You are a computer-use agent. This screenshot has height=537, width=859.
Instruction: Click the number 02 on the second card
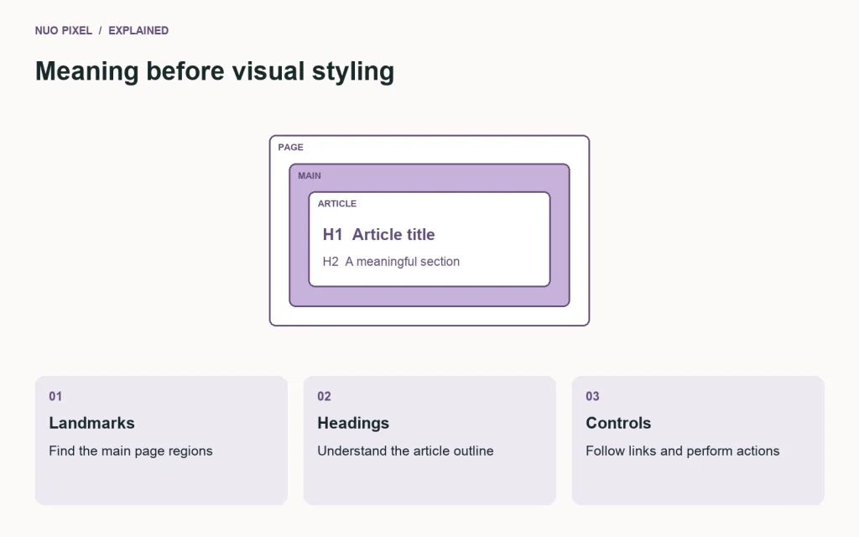pyautogui.click(x=325, y=396)
